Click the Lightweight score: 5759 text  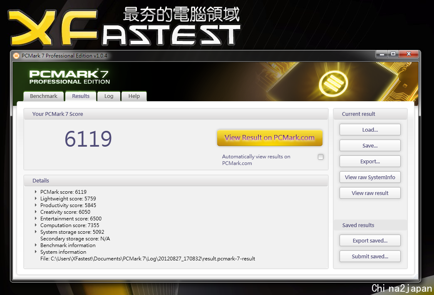[68, 198]
